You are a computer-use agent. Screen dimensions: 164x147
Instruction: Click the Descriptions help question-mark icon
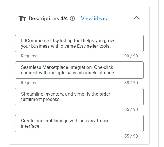pyautogui.click(x=72, y=18)
